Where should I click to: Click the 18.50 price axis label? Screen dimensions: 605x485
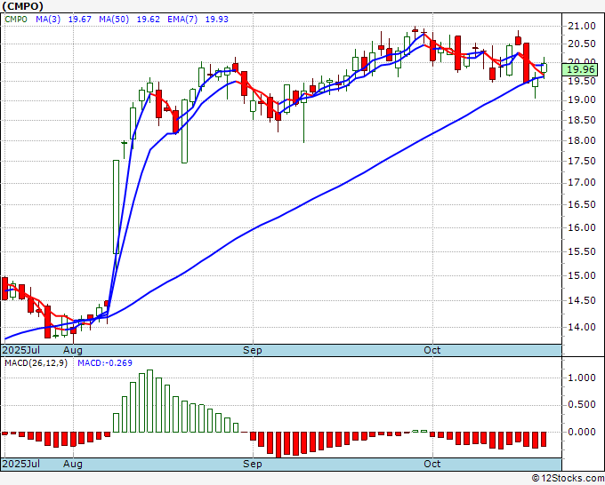[x=582, y=120]
